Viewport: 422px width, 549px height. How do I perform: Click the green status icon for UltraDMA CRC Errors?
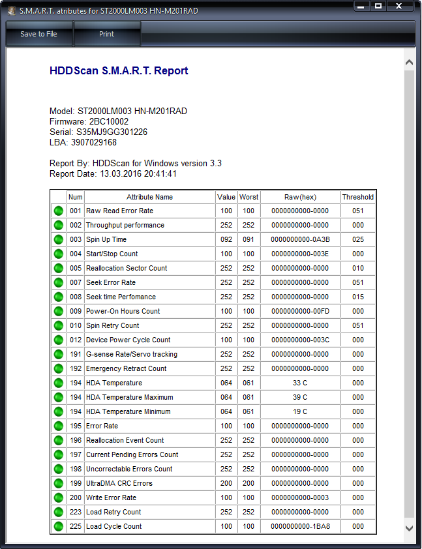pos(59,484)
